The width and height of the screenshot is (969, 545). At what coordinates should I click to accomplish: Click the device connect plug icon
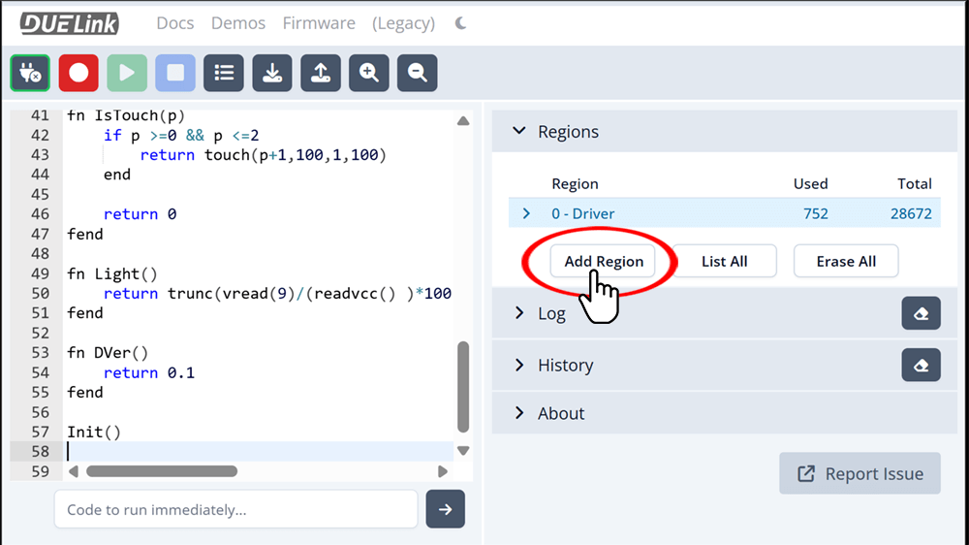(x=30, y=73)
